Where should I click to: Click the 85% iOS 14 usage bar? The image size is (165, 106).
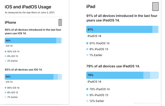coord(29,77)
